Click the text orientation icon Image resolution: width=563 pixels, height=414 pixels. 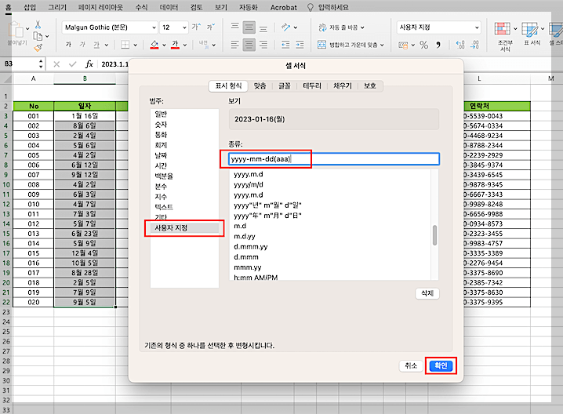point(285,27)
